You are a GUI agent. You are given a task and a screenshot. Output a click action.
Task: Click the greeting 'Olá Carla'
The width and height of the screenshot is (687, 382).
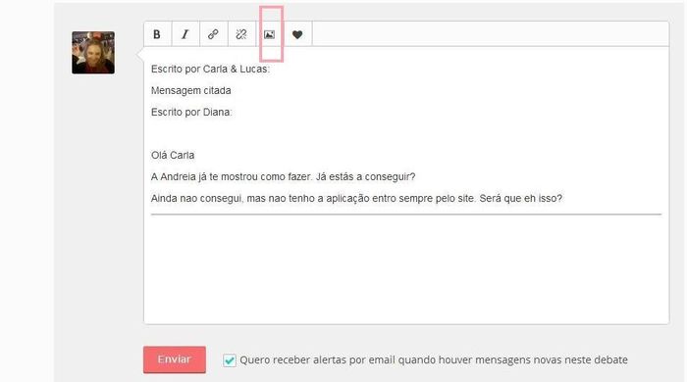[x=173, y=155]
